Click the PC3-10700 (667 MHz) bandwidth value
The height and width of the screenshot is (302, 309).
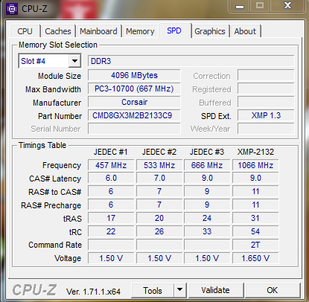(x=134, y=89)
